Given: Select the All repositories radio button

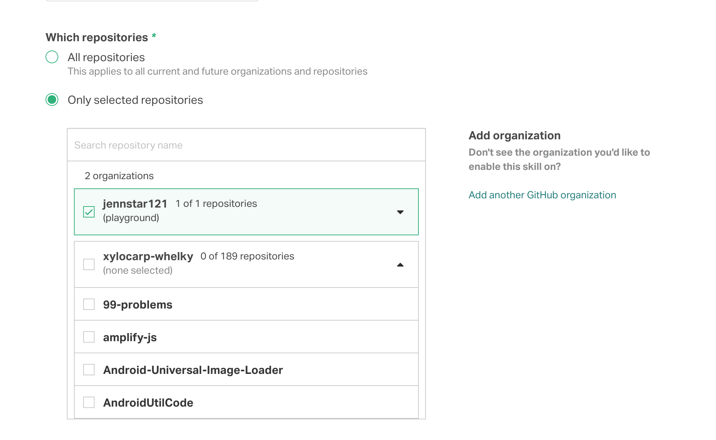Looking at the screenshot, I should coord(52,57).
